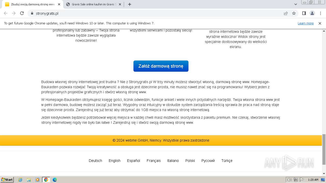Close the Gravis Sale online kaufen tab
This screenshot has width=326, height=183.
click(x=120, y=4)
